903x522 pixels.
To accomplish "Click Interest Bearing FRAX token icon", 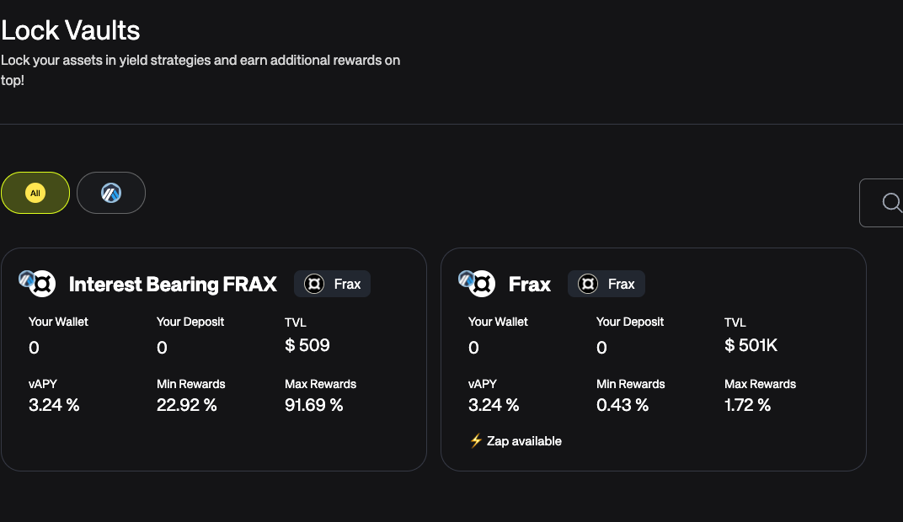I will (x=43, y=284).
